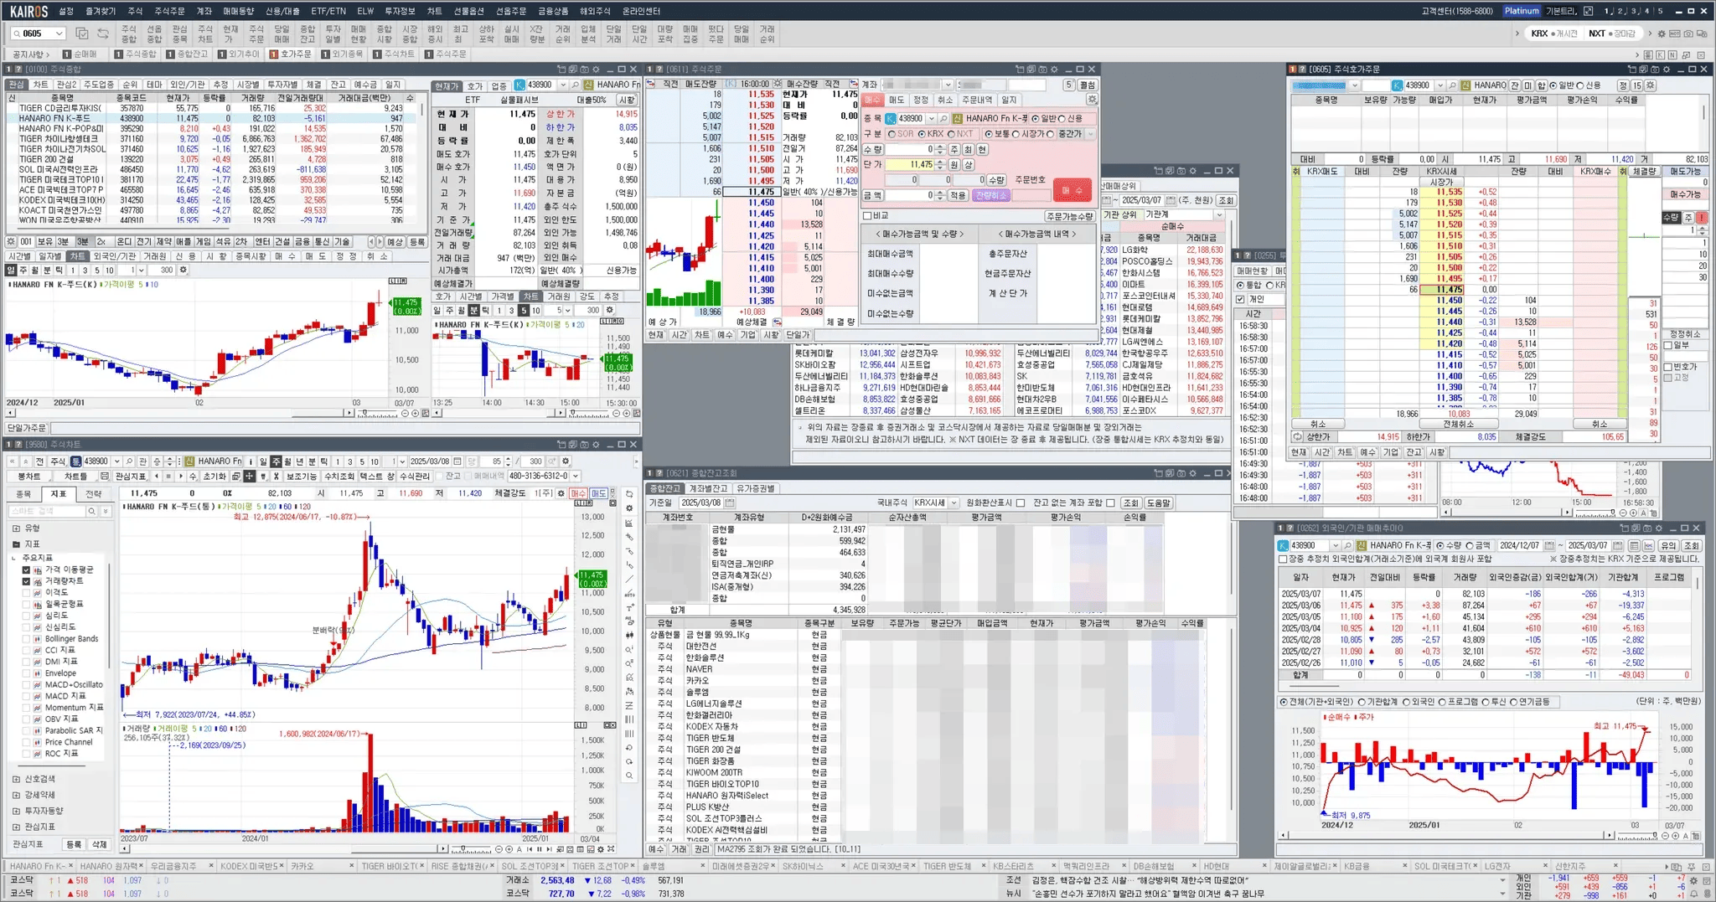1716x902 pixels.
Task: Open the screen number 0605 dropdown
Action: [x=59, y=34]
